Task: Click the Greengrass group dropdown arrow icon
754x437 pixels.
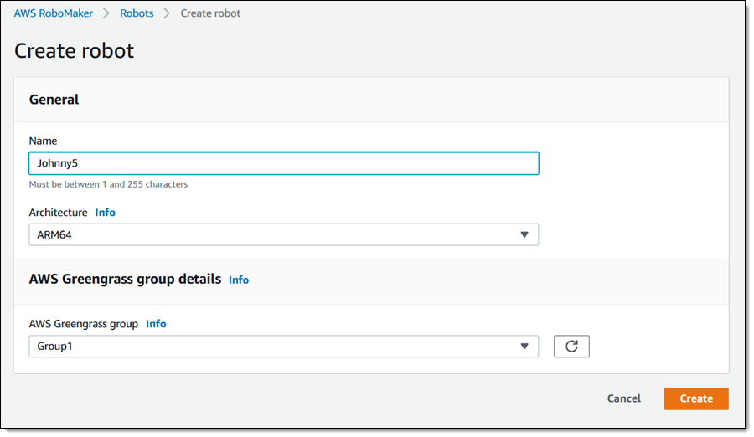Action: tap(524, 347)
